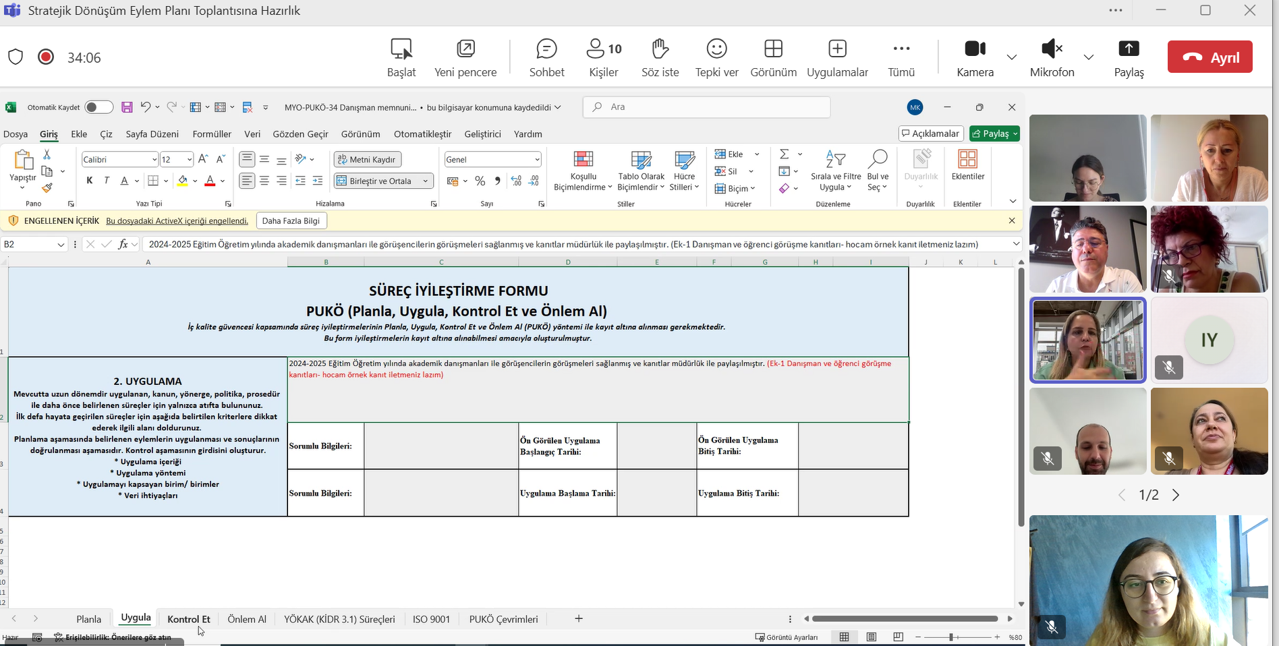The image size is (1279, 646).
Task: Switch to the Kontrol Et sheet tab
Action: pyautogui.click(x=188, y=619)
